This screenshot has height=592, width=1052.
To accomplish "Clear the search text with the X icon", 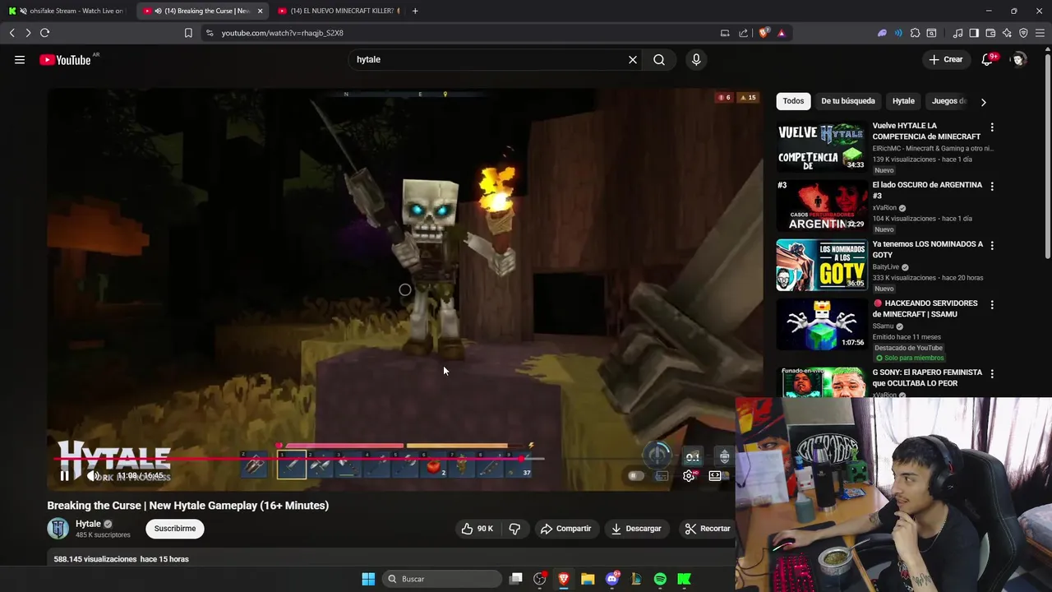I will [x=633, y=59].
